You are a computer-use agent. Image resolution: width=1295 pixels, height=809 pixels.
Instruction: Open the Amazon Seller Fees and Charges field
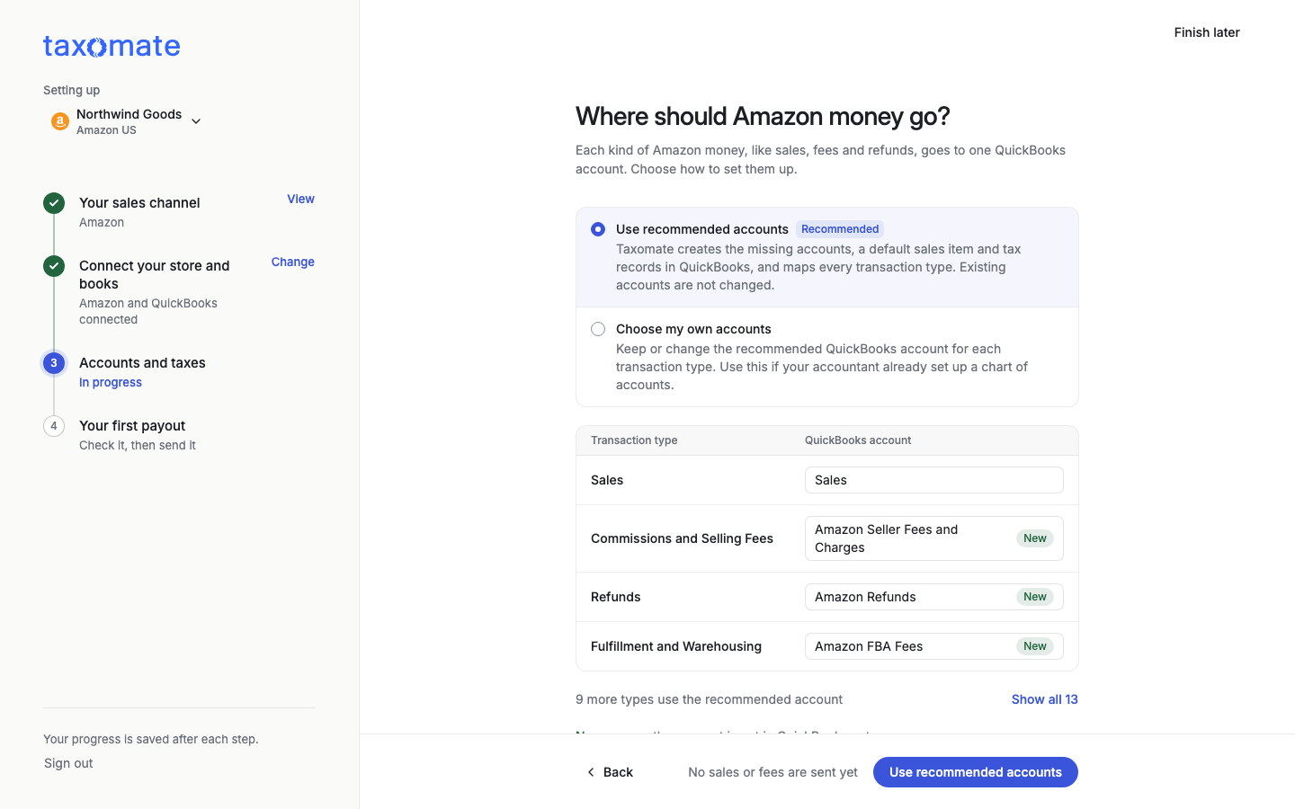tap(934, 538)
